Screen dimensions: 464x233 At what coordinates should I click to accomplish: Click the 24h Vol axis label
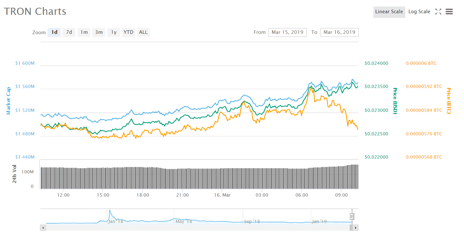(x=15, y=174)
